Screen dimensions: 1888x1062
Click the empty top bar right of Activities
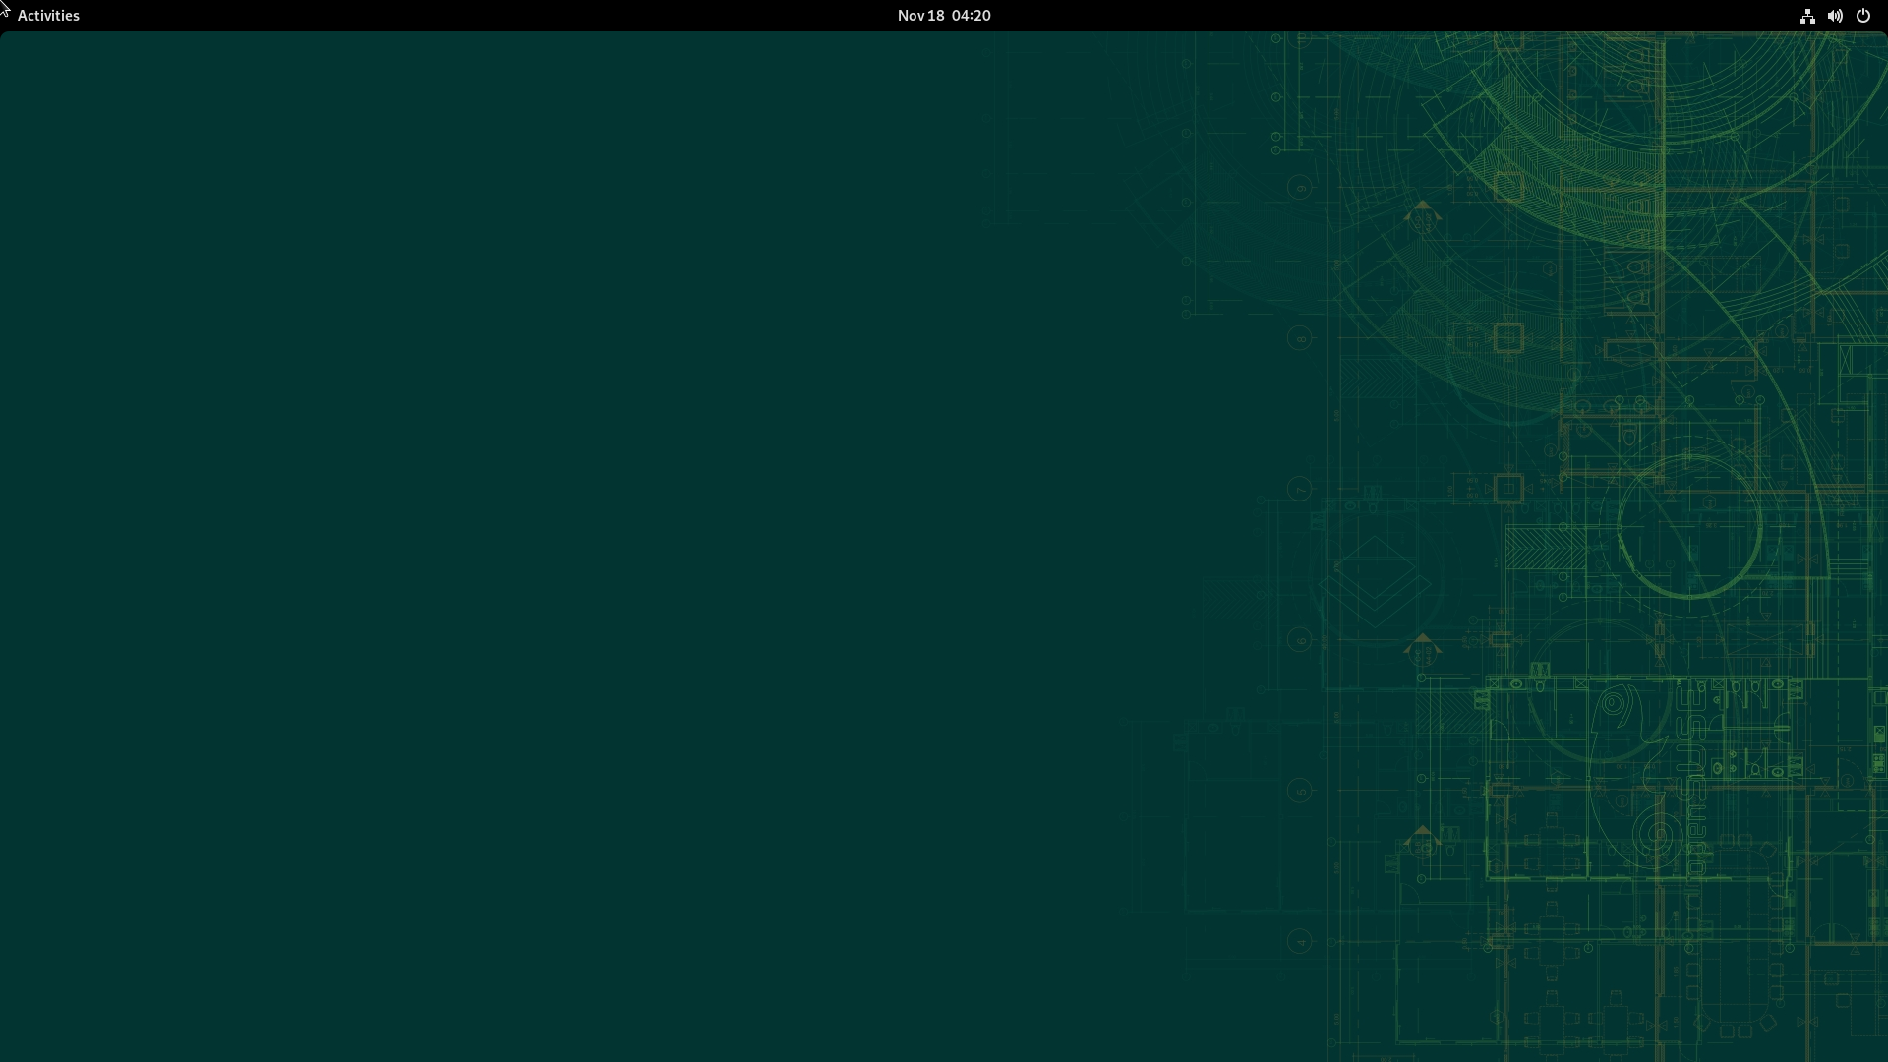[x=393, y=15]
